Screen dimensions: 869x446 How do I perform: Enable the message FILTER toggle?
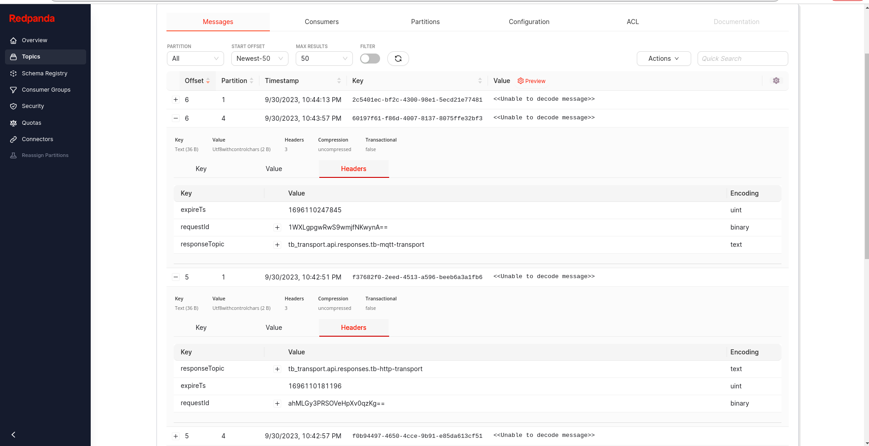click(x=370, y=59)
